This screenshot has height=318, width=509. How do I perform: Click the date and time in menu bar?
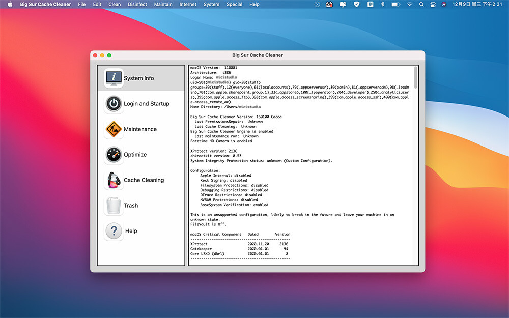click(x=477, y=4)
